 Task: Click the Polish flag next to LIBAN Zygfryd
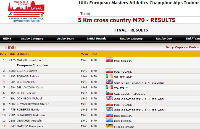109,71
